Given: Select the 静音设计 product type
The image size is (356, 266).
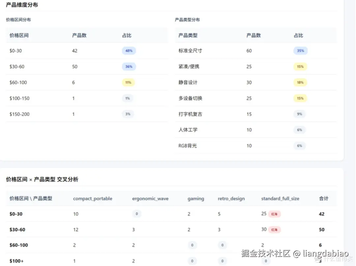Looking at the screenshot, I should 188,83.
